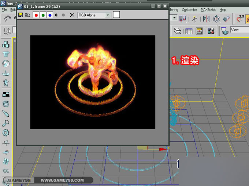Toggle the red channel display
Screen dimensions: 249x186
(36, 15)
